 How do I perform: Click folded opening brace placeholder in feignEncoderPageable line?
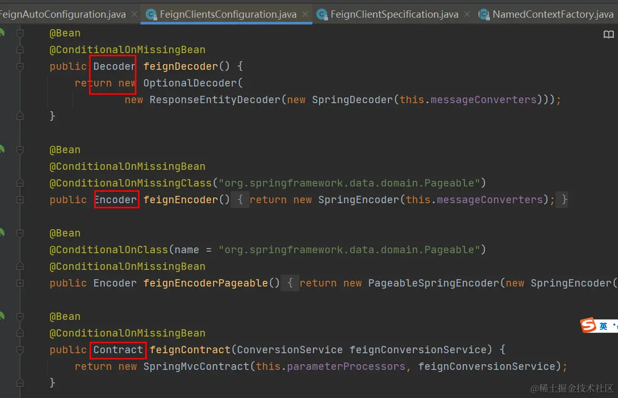pyautogui.click(x=290, y=283)
